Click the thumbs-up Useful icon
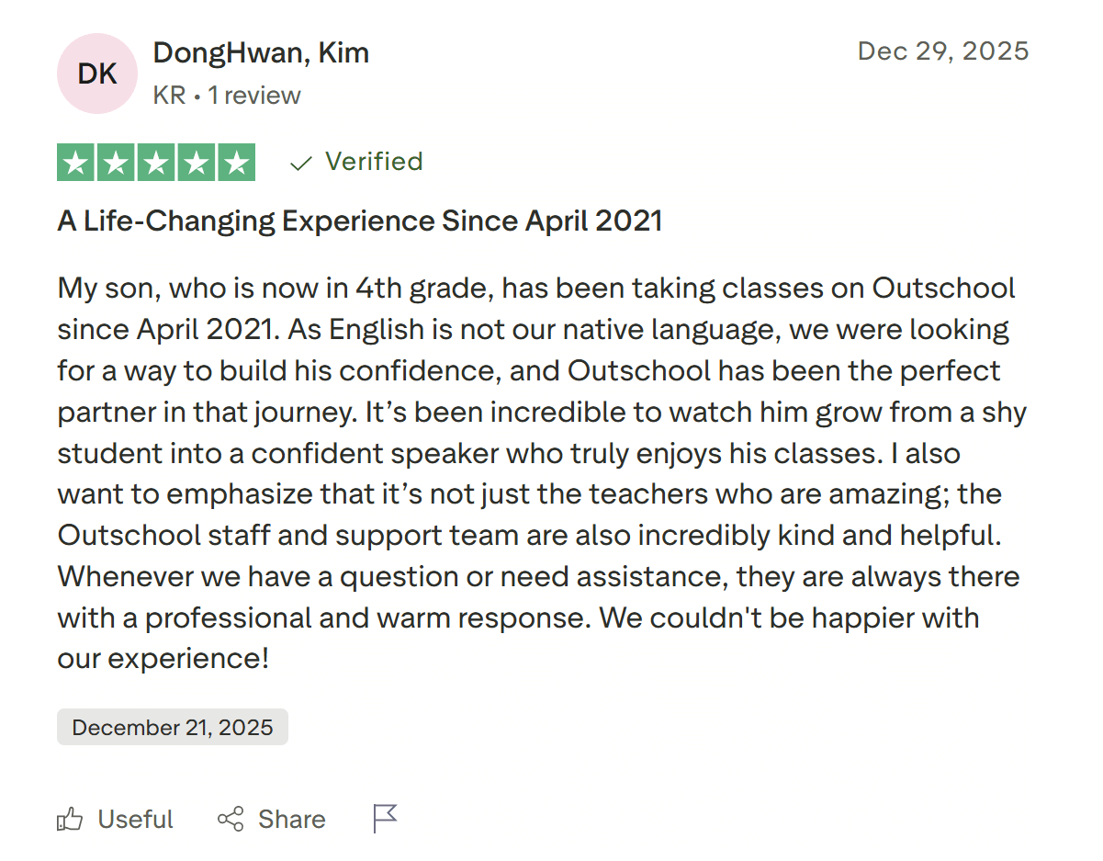Viewport: 1103px width, 861px height. 73,819
